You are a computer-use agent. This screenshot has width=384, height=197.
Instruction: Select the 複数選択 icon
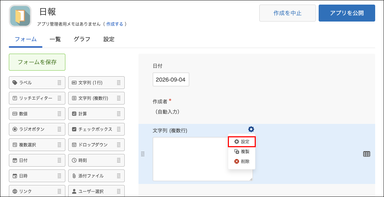pyautogui.click(x=15, y=145)
